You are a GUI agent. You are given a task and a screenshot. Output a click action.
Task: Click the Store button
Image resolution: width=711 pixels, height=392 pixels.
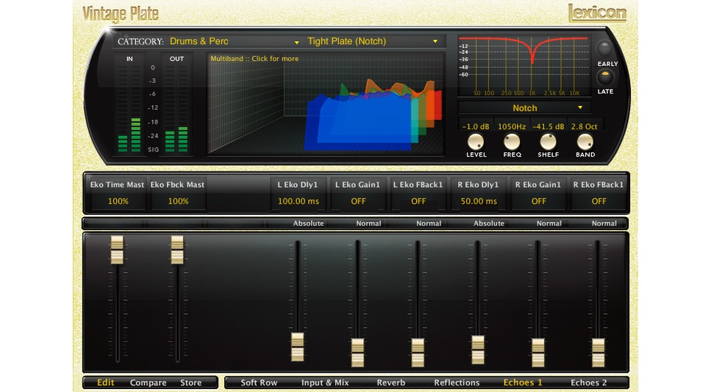coord(191,382)
